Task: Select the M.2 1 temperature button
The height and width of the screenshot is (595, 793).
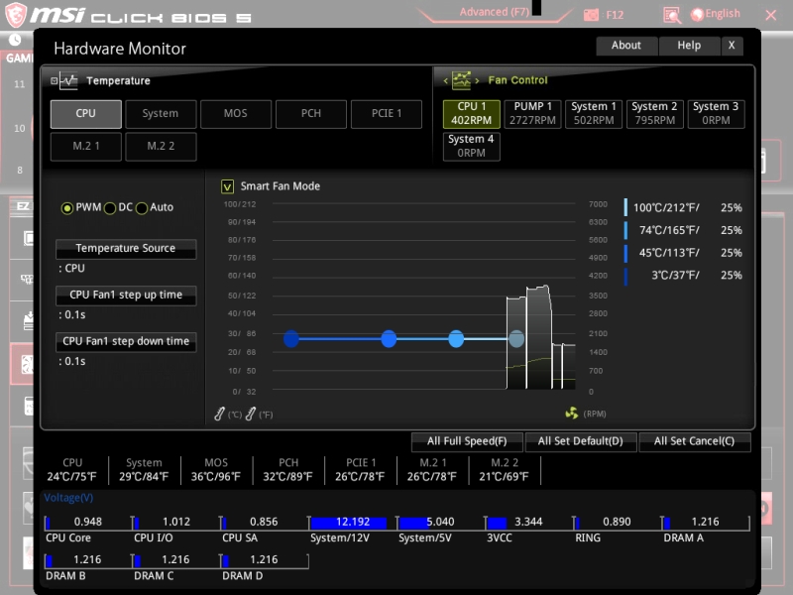Action: click(85, 147)
